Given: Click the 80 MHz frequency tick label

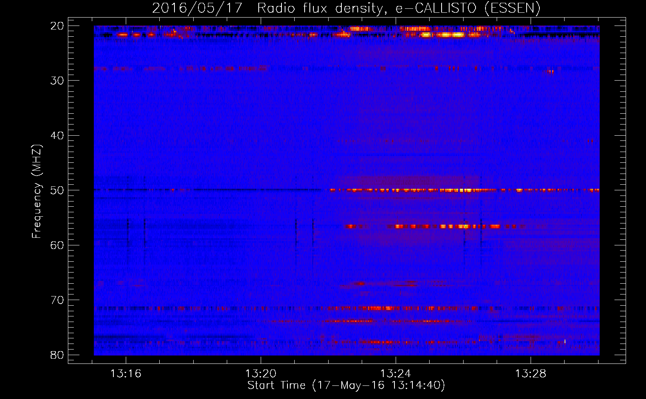Looking at the screenshot, I should click(57, 355).
